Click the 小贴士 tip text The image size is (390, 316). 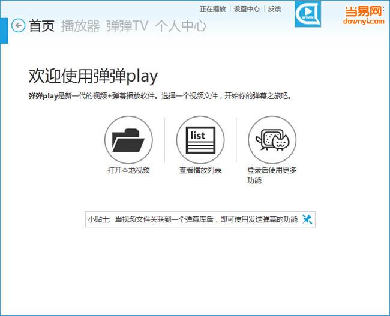tap(193, 219)
